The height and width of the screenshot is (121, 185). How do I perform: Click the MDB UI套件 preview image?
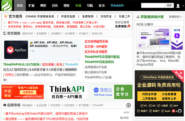pos(160,38)
